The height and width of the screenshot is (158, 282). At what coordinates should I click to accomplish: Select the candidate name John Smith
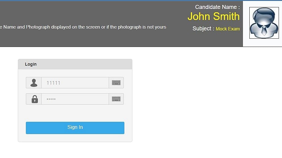tap(213, 17)
